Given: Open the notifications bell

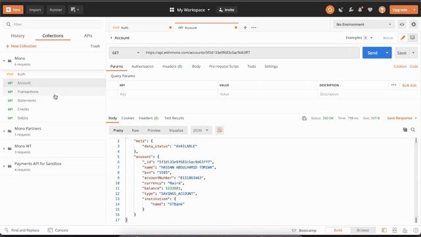Looking at the screenshot, I should click(x=360, y=10).
